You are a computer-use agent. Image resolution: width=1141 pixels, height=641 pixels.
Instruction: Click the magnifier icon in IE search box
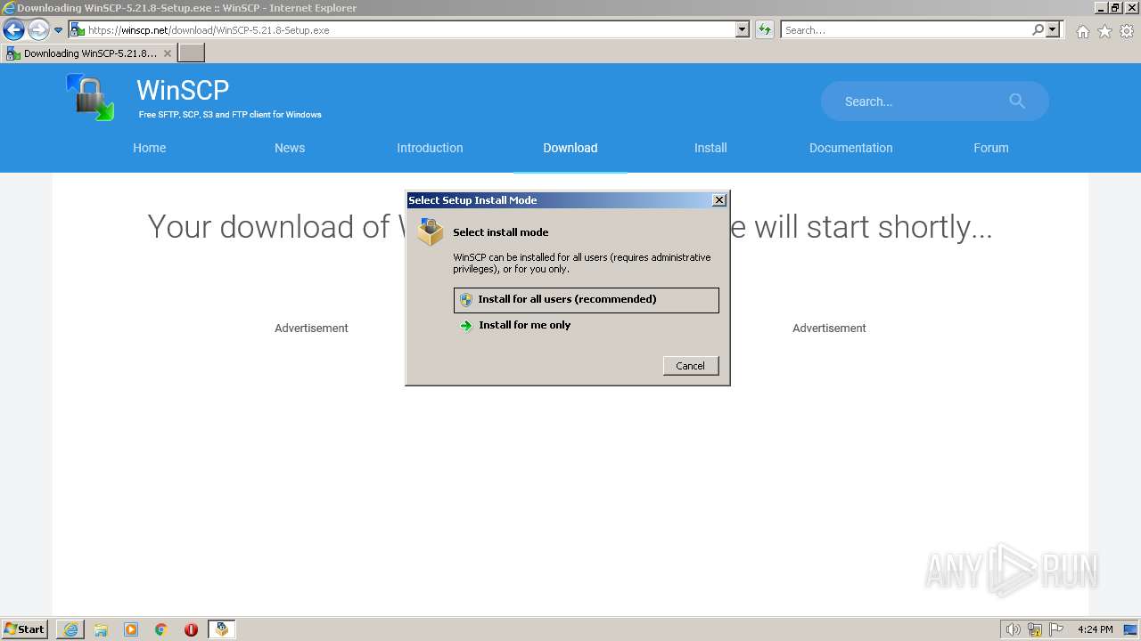[1038, 29]
